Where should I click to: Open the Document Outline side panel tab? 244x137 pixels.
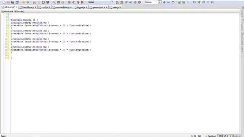click(242, 42)
